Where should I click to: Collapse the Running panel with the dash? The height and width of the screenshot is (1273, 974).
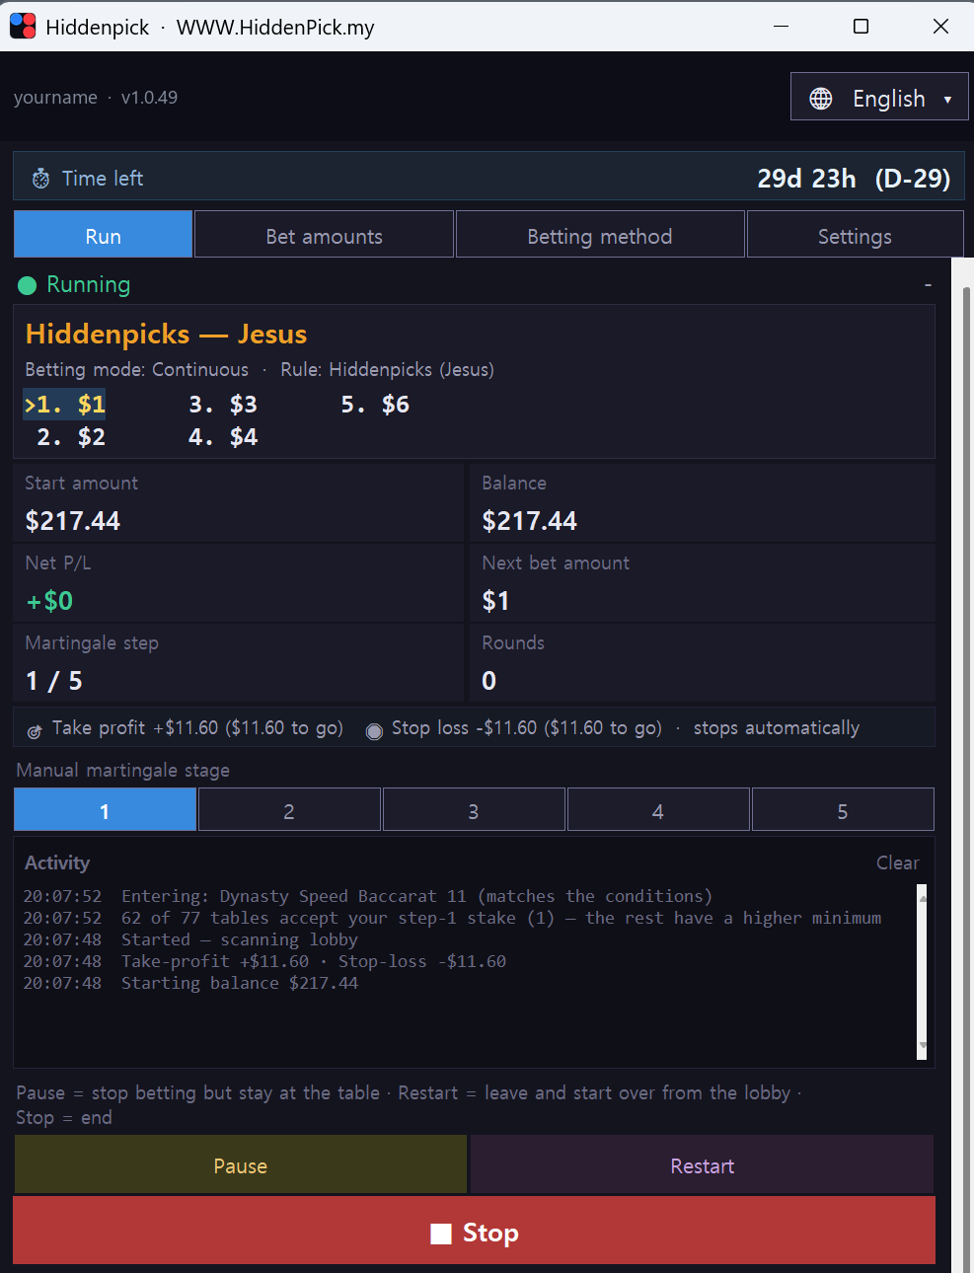(928, 284)
